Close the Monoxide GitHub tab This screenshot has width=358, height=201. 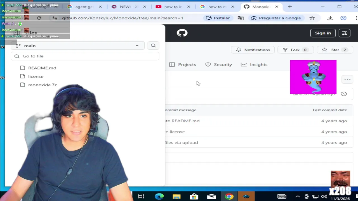[x=277, y=7]
